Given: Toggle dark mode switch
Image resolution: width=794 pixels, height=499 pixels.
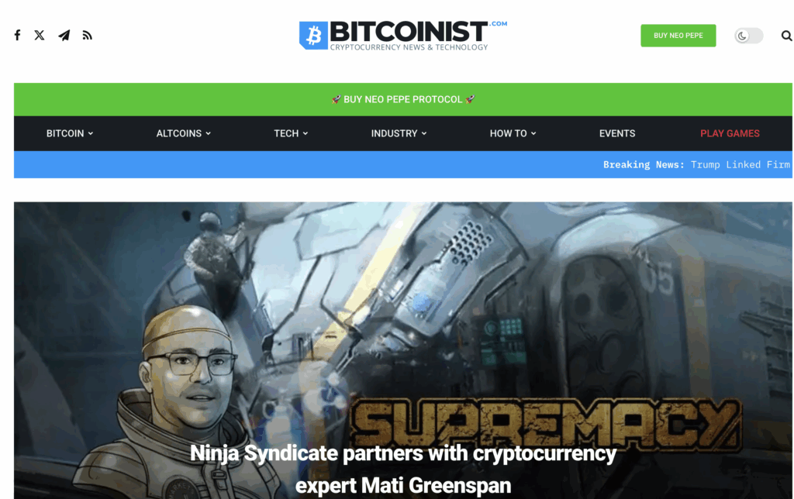Looking at the screenshot, I should point(749,36).
